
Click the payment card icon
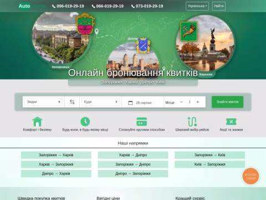click(x=142, y=122)
